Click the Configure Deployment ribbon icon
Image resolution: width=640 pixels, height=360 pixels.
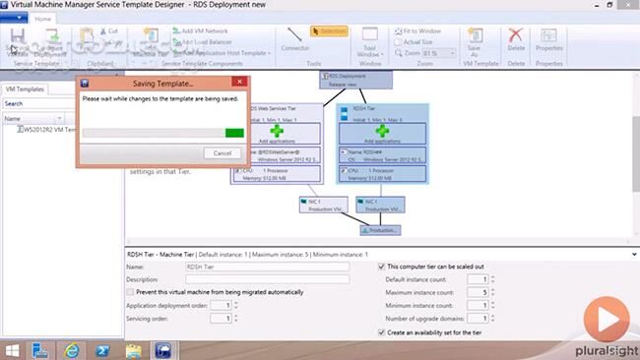(x=51, y=36)
